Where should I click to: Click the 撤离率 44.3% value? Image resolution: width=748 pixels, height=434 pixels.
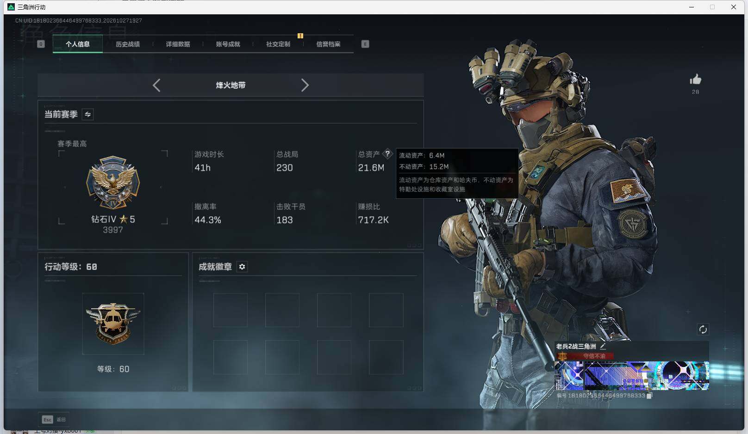click(x=207, y=220)
